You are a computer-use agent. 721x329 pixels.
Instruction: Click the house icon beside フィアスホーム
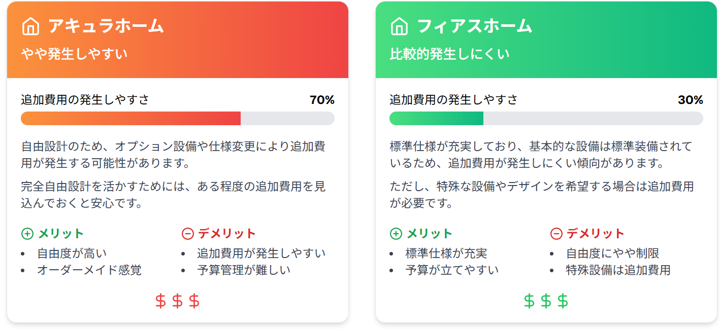pyautogui.click(x=399, y=26)
